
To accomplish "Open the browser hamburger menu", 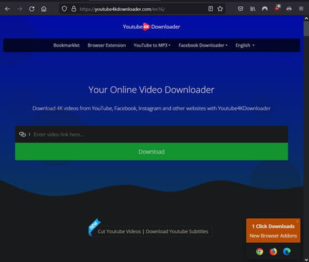I will (301, 9).
